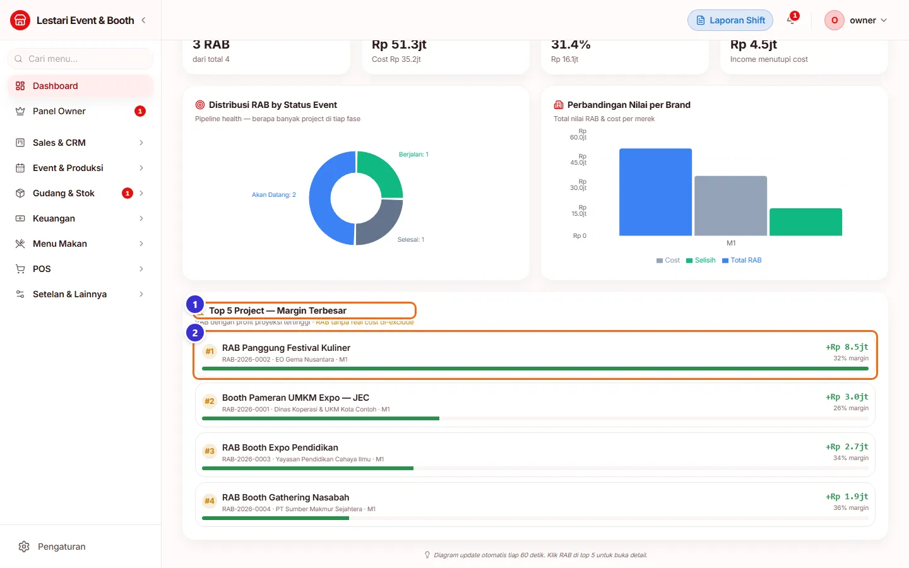Toggle the Cost series in chart legend

(668, 260)
